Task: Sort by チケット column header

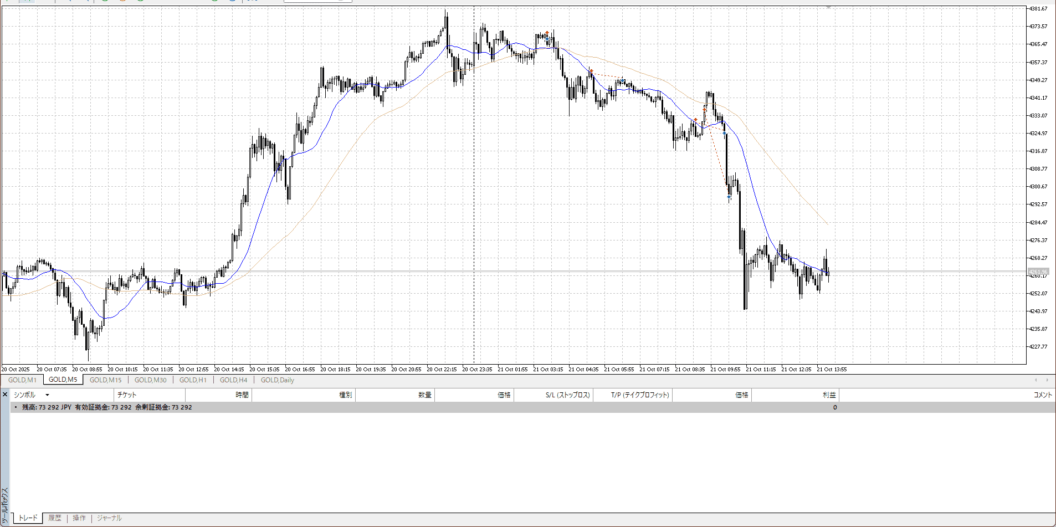Action: point(127,395)
